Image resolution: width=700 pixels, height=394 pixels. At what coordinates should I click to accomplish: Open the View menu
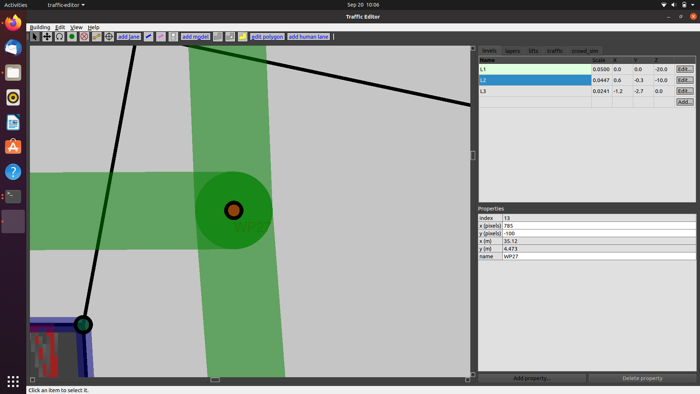76,27
